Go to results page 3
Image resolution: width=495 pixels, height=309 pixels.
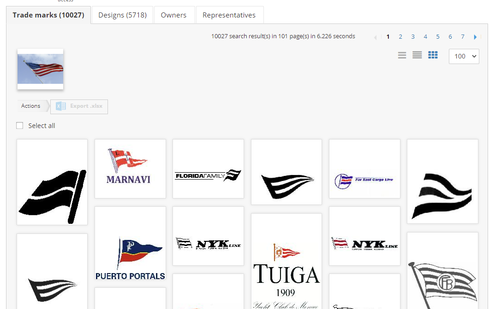(413, 36)
